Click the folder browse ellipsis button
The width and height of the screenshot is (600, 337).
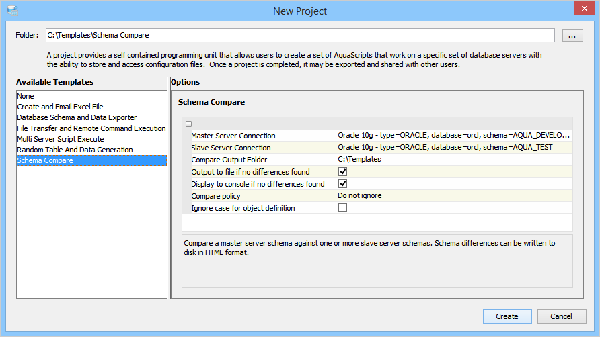pos(572,36)
